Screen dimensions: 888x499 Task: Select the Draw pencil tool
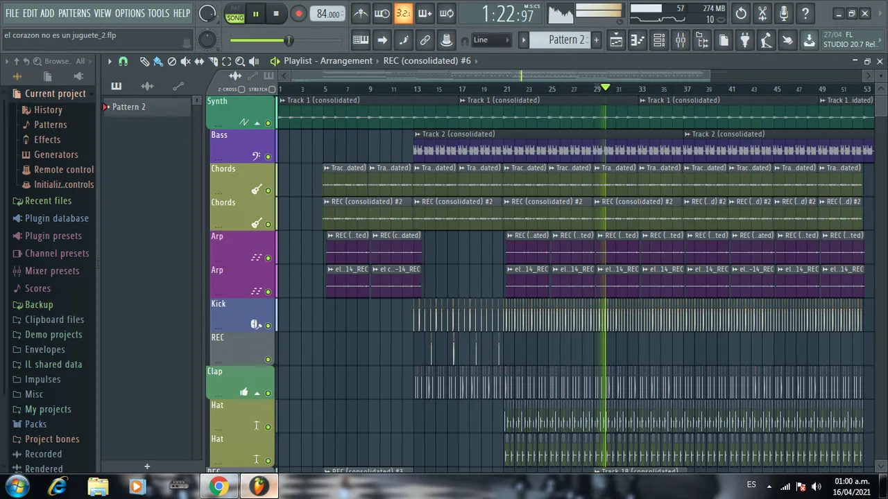pyautogui.click(x=144, y=61)
